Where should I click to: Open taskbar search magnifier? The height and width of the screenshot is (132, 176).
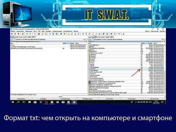click(18, 102)
